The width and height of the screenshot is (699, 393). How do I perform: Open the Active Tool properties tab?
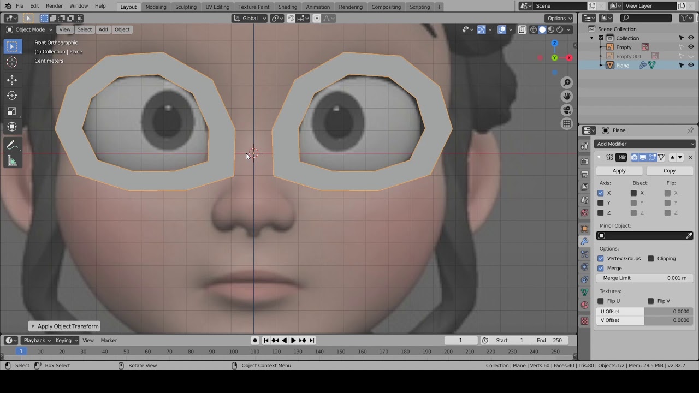click(x=584, y=146)
